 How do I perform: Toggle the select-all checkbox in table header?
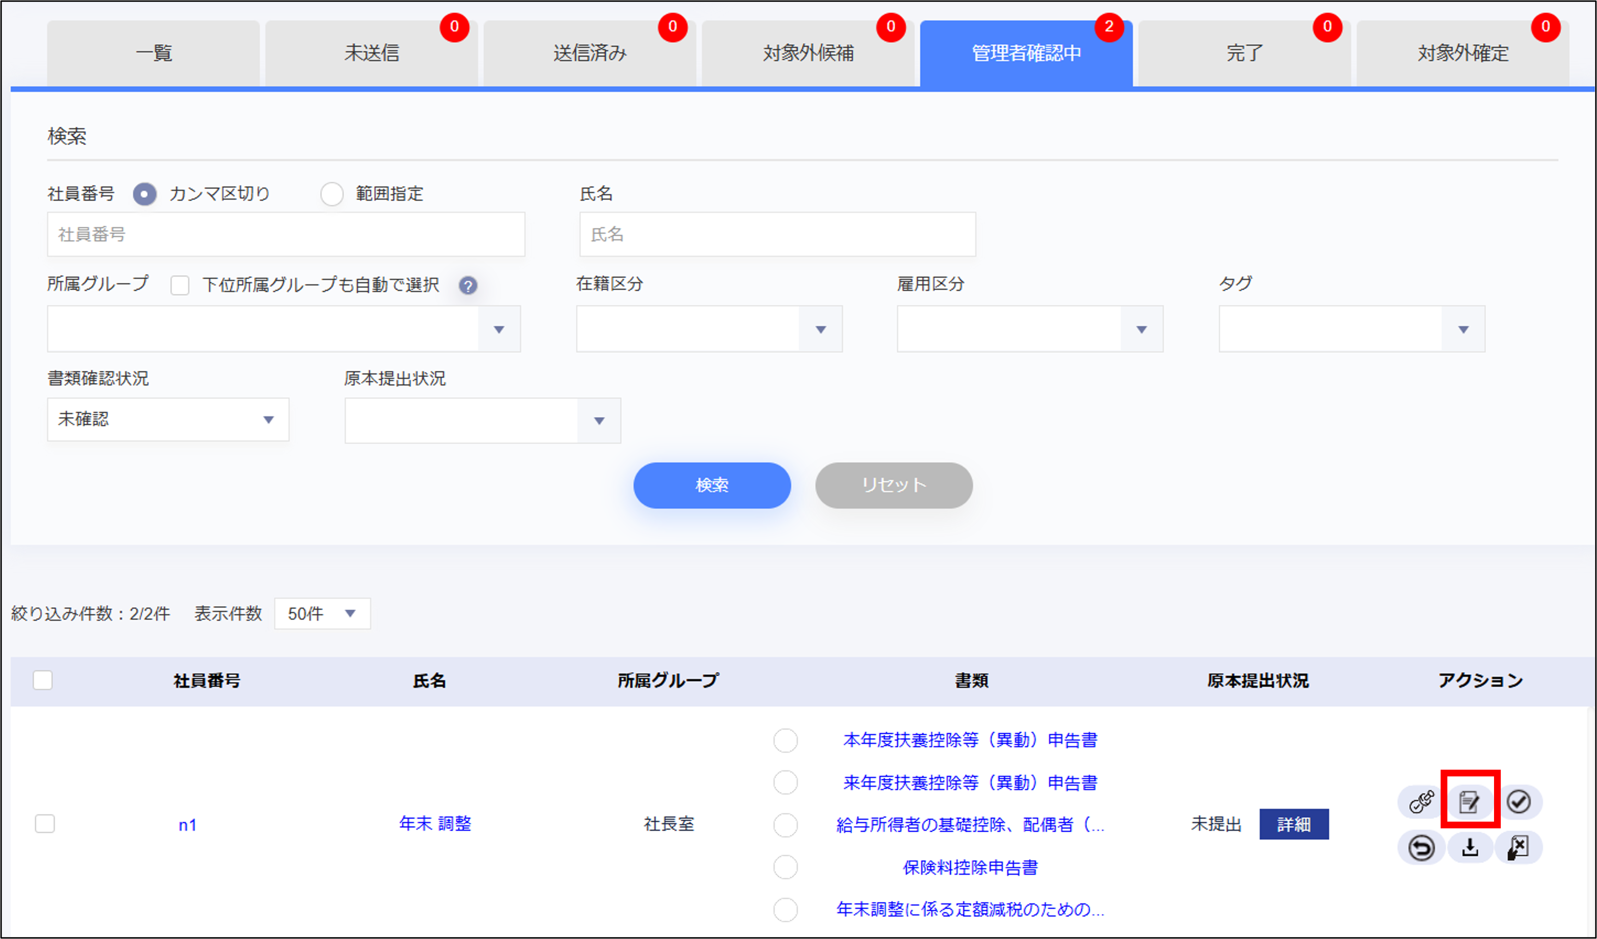[42, 680]
